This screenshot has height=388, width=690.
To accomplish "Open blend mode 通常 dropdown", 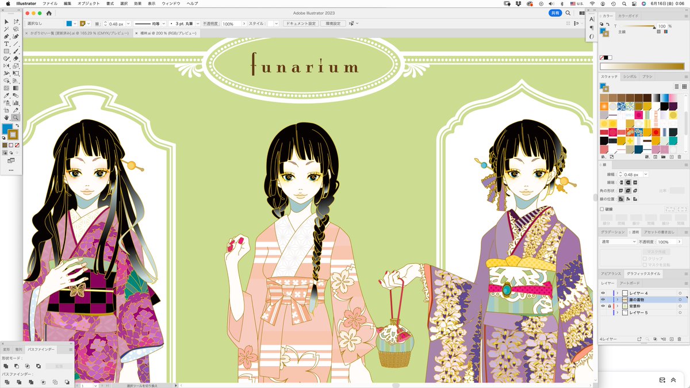I will click(618, 242).
